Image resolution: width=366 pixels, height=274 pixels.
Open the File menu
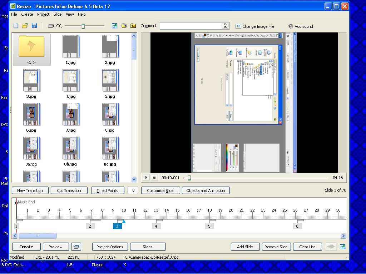click(14, 14)
